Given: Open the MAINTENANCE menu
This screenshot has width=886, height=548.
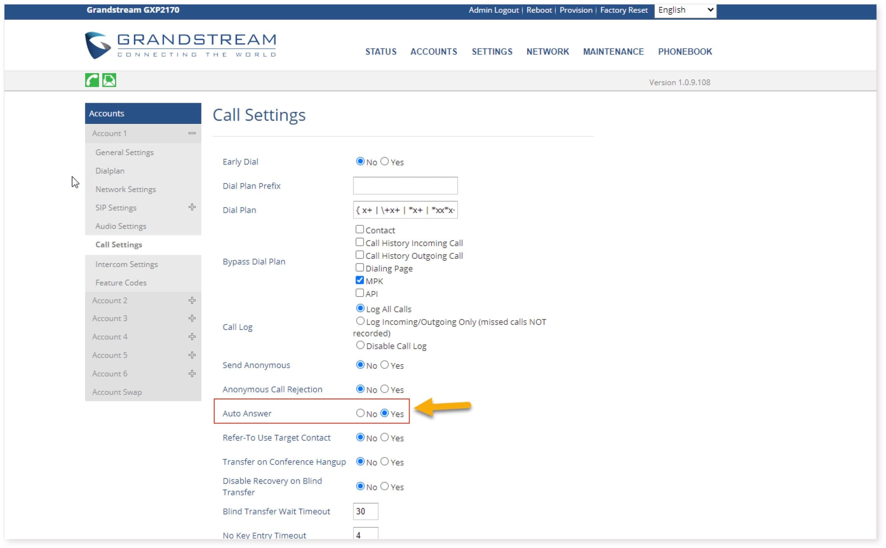Looking at the screenshot, I should pos(614,51).
